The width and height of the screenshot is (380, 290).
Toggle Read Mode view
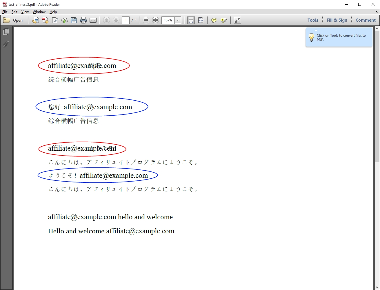coord(237,20)
